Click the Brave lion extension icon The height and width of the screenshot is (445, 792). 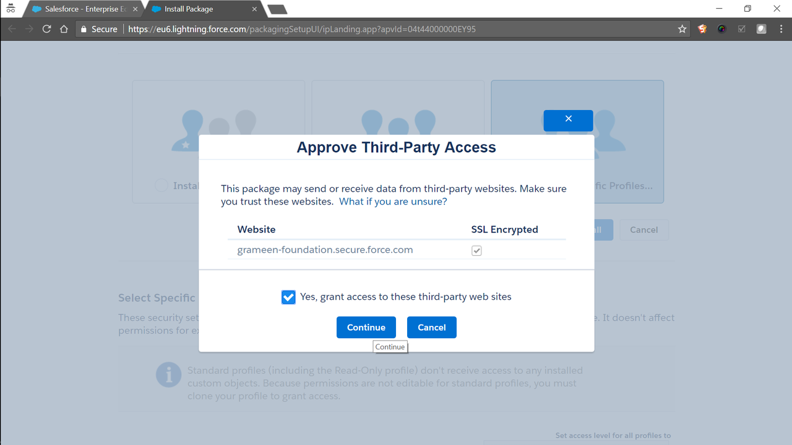(x=702, y=29)
